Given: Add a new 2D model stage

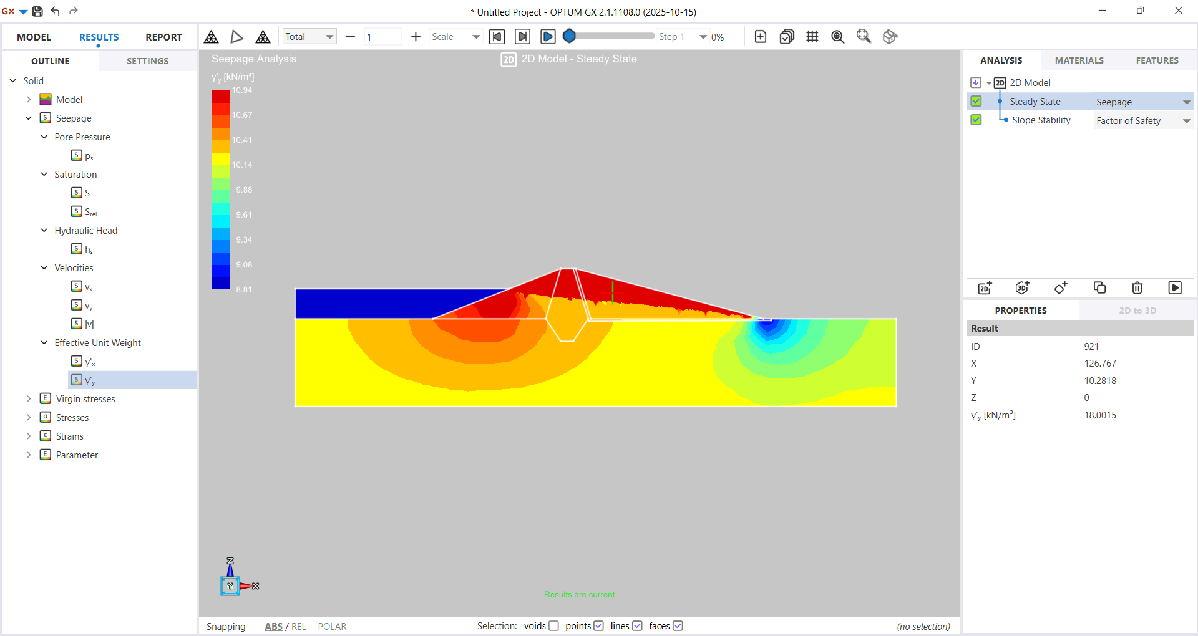Looking at the screenshot, I should click(x=985, y=287).
